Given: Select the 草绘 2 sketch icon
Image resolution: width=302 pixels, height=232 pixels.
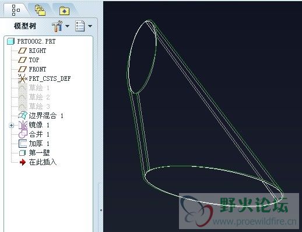Looking at the screenshot, I should [23, 97].
